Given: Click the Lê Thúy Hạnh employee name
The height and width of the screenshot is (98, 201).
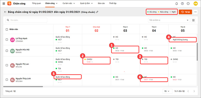Looking at the screenshot, I should 21,38.
